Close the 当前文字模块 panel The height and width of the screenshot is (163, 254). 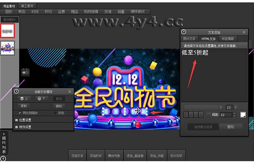tap(70, 92)
